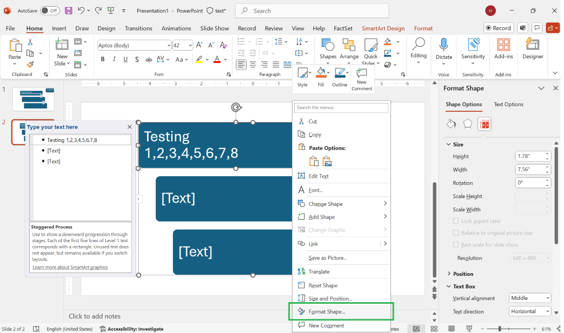
Task: Click the Bold formatting icon
Action: (x=102, y=59)
